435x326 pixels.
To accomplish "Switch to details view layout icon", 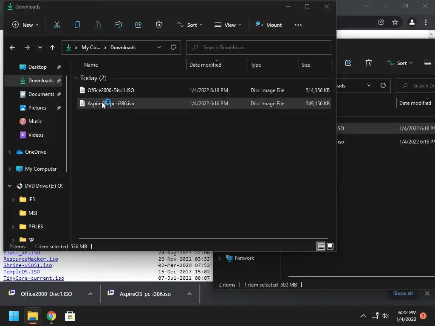I will point(321,246).
